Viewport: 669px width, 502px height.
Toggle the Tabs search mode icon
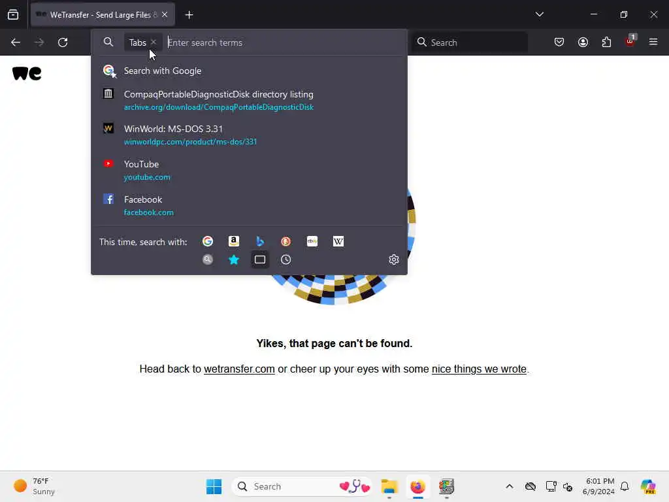click(x=260, y=259)
